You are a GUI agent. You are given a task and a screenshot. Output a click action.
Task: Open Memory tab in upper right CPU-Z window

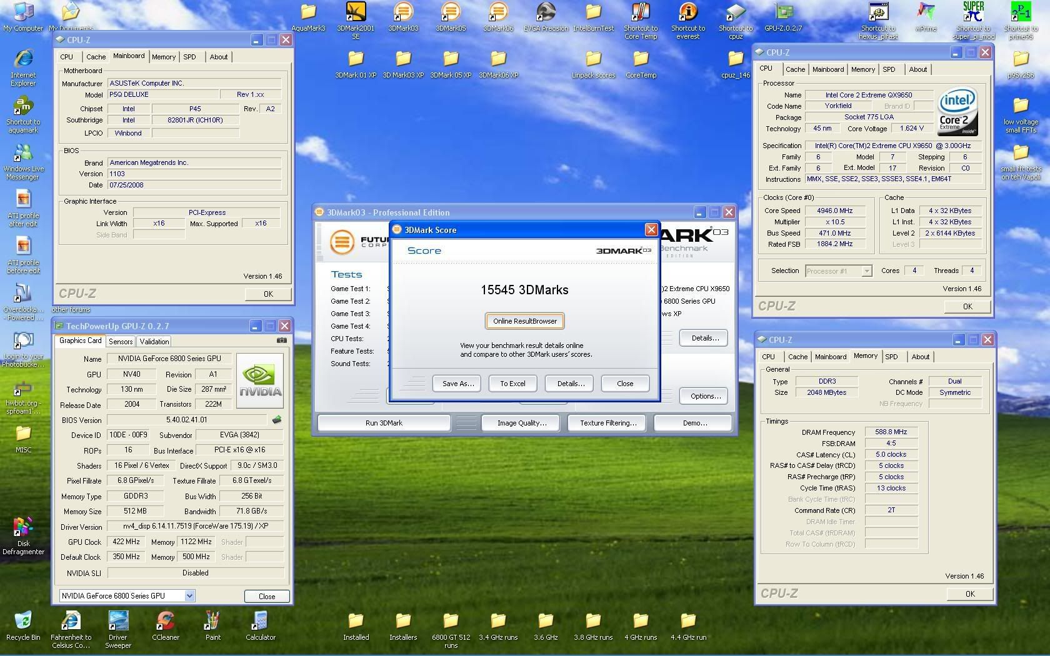point(862,69)
